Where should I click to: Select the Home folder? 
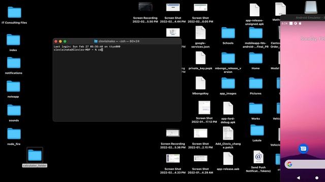tap(255, 58)
